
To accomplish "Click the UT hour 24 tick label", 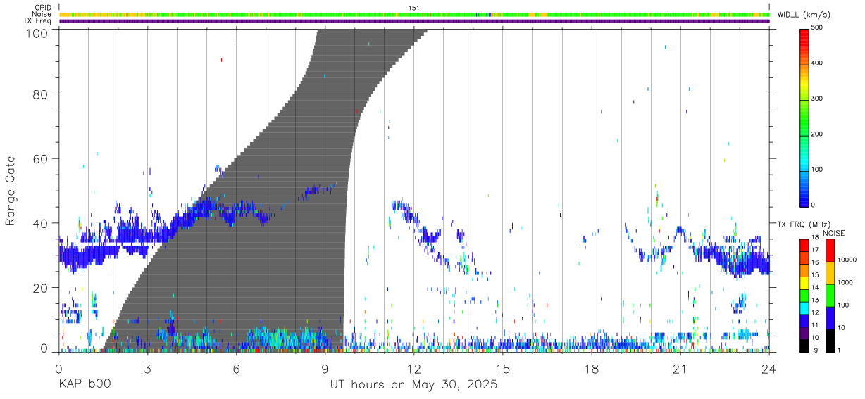I will (x=769, y=369).
